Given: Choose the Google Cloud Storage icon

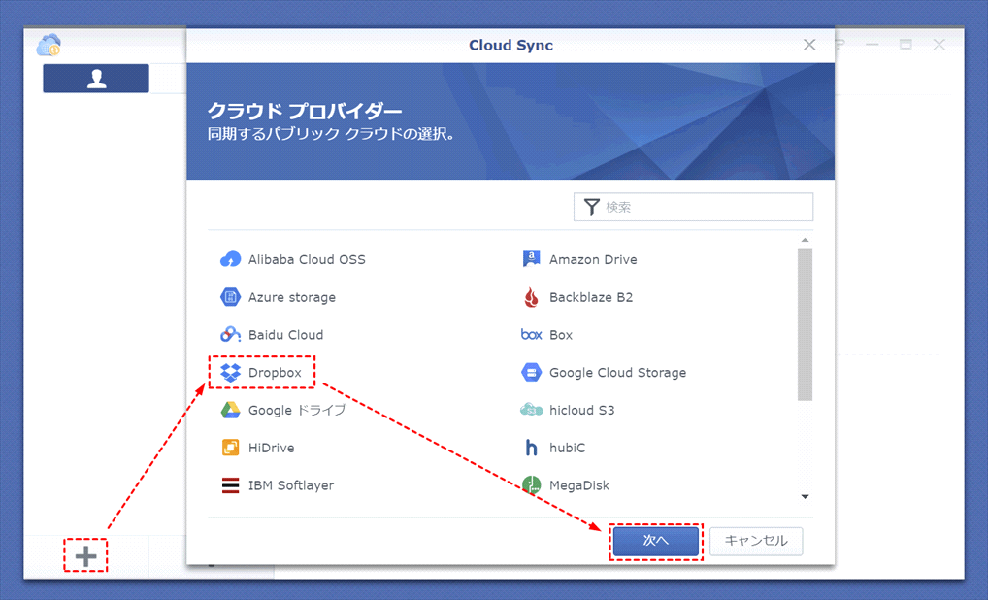Looking at the screenshot, I should [x=531, y=372].
